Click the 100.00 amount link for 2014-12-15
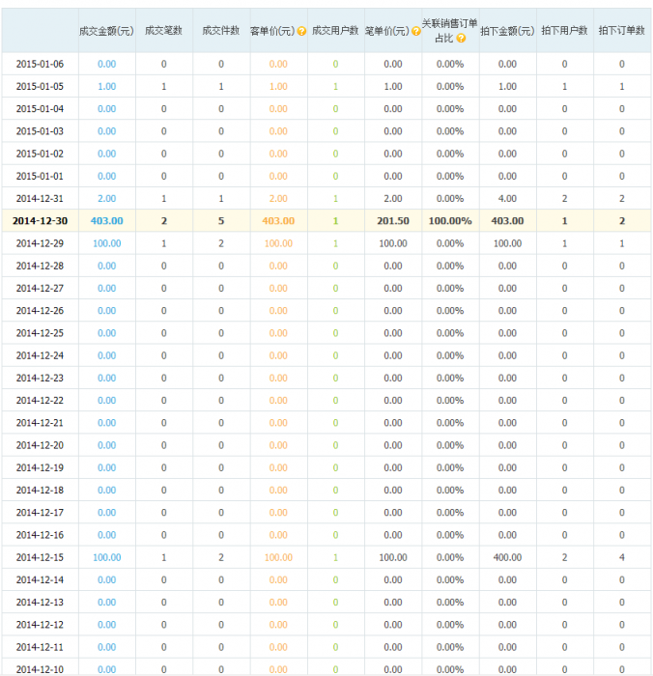The width and height of the screenshot is (653, 676). 106,557
